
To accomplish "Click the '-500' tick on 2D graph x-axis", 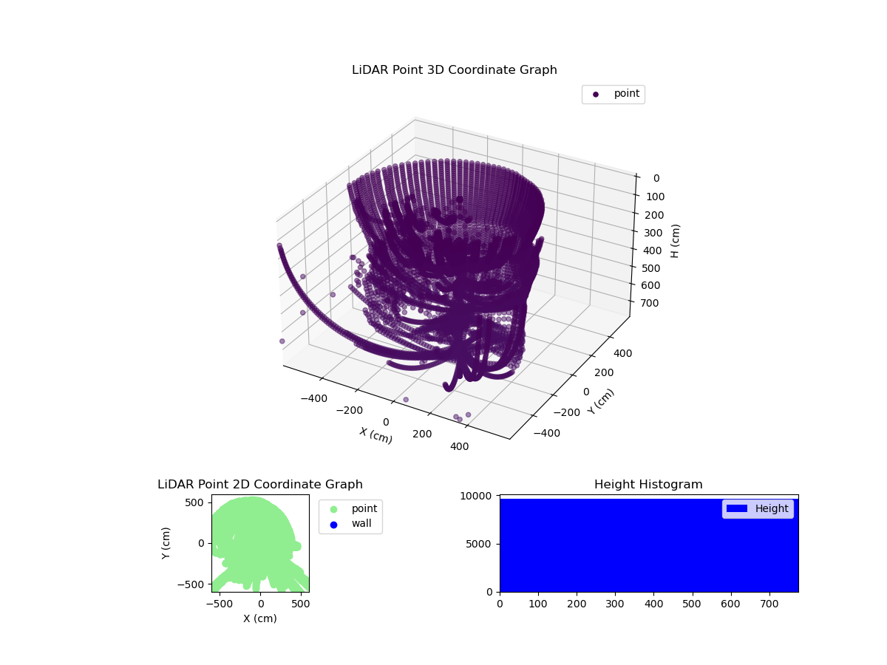I will 219,603.
